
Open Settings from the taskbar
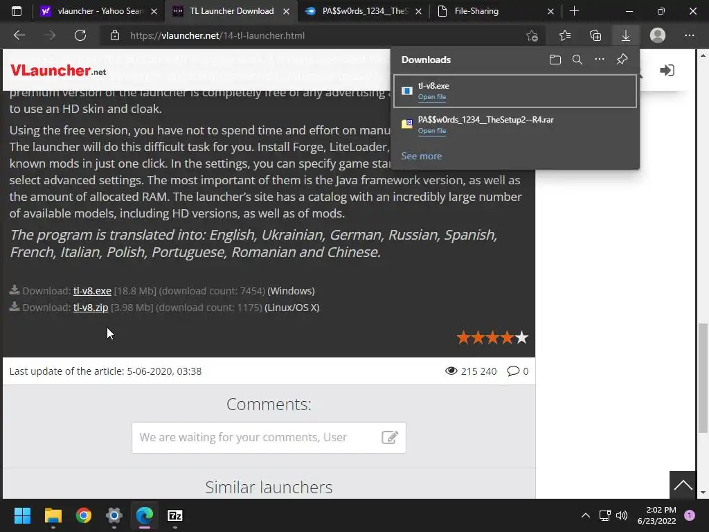pos(114,515)
